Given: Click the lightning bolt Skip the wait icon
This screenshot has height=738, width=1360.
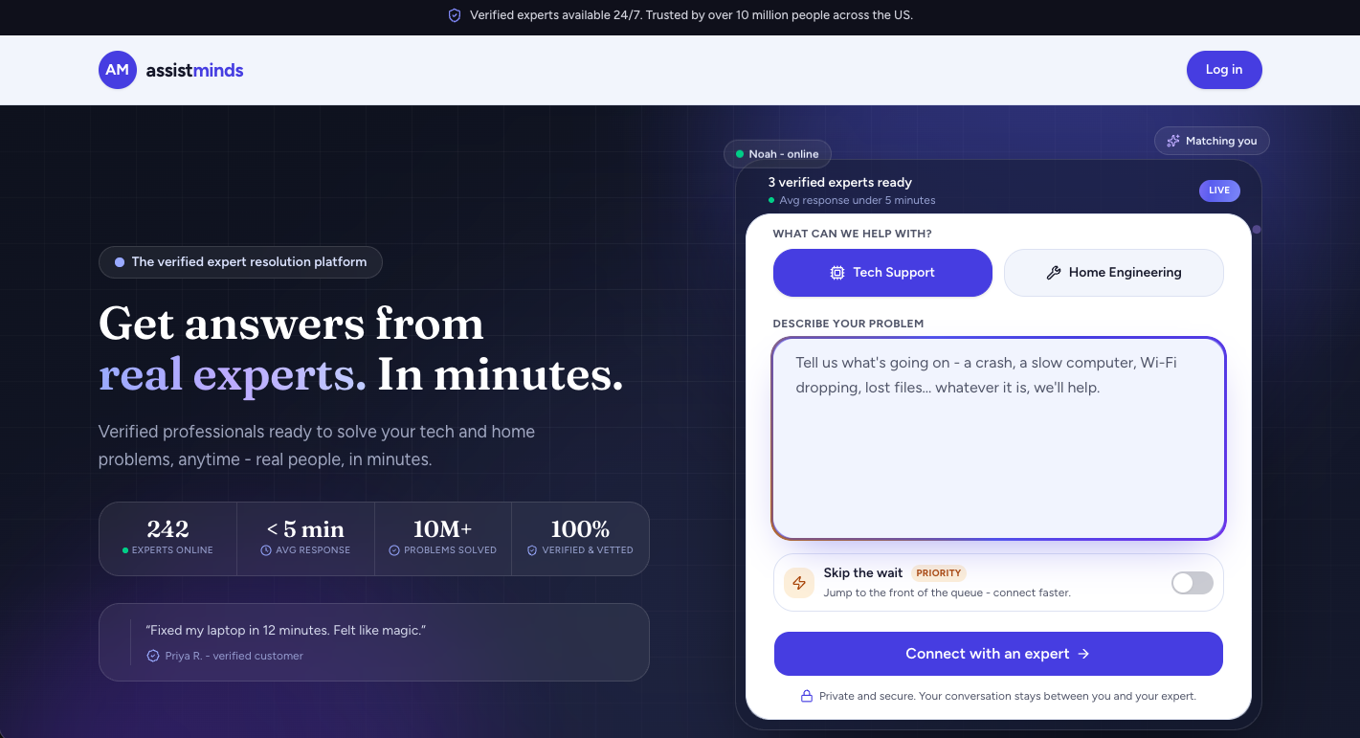Looking at the screenshot, I should point(799,583).
